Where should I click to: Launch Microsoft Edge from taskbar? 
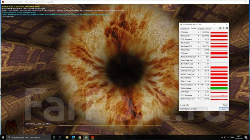tap(73, 137)
